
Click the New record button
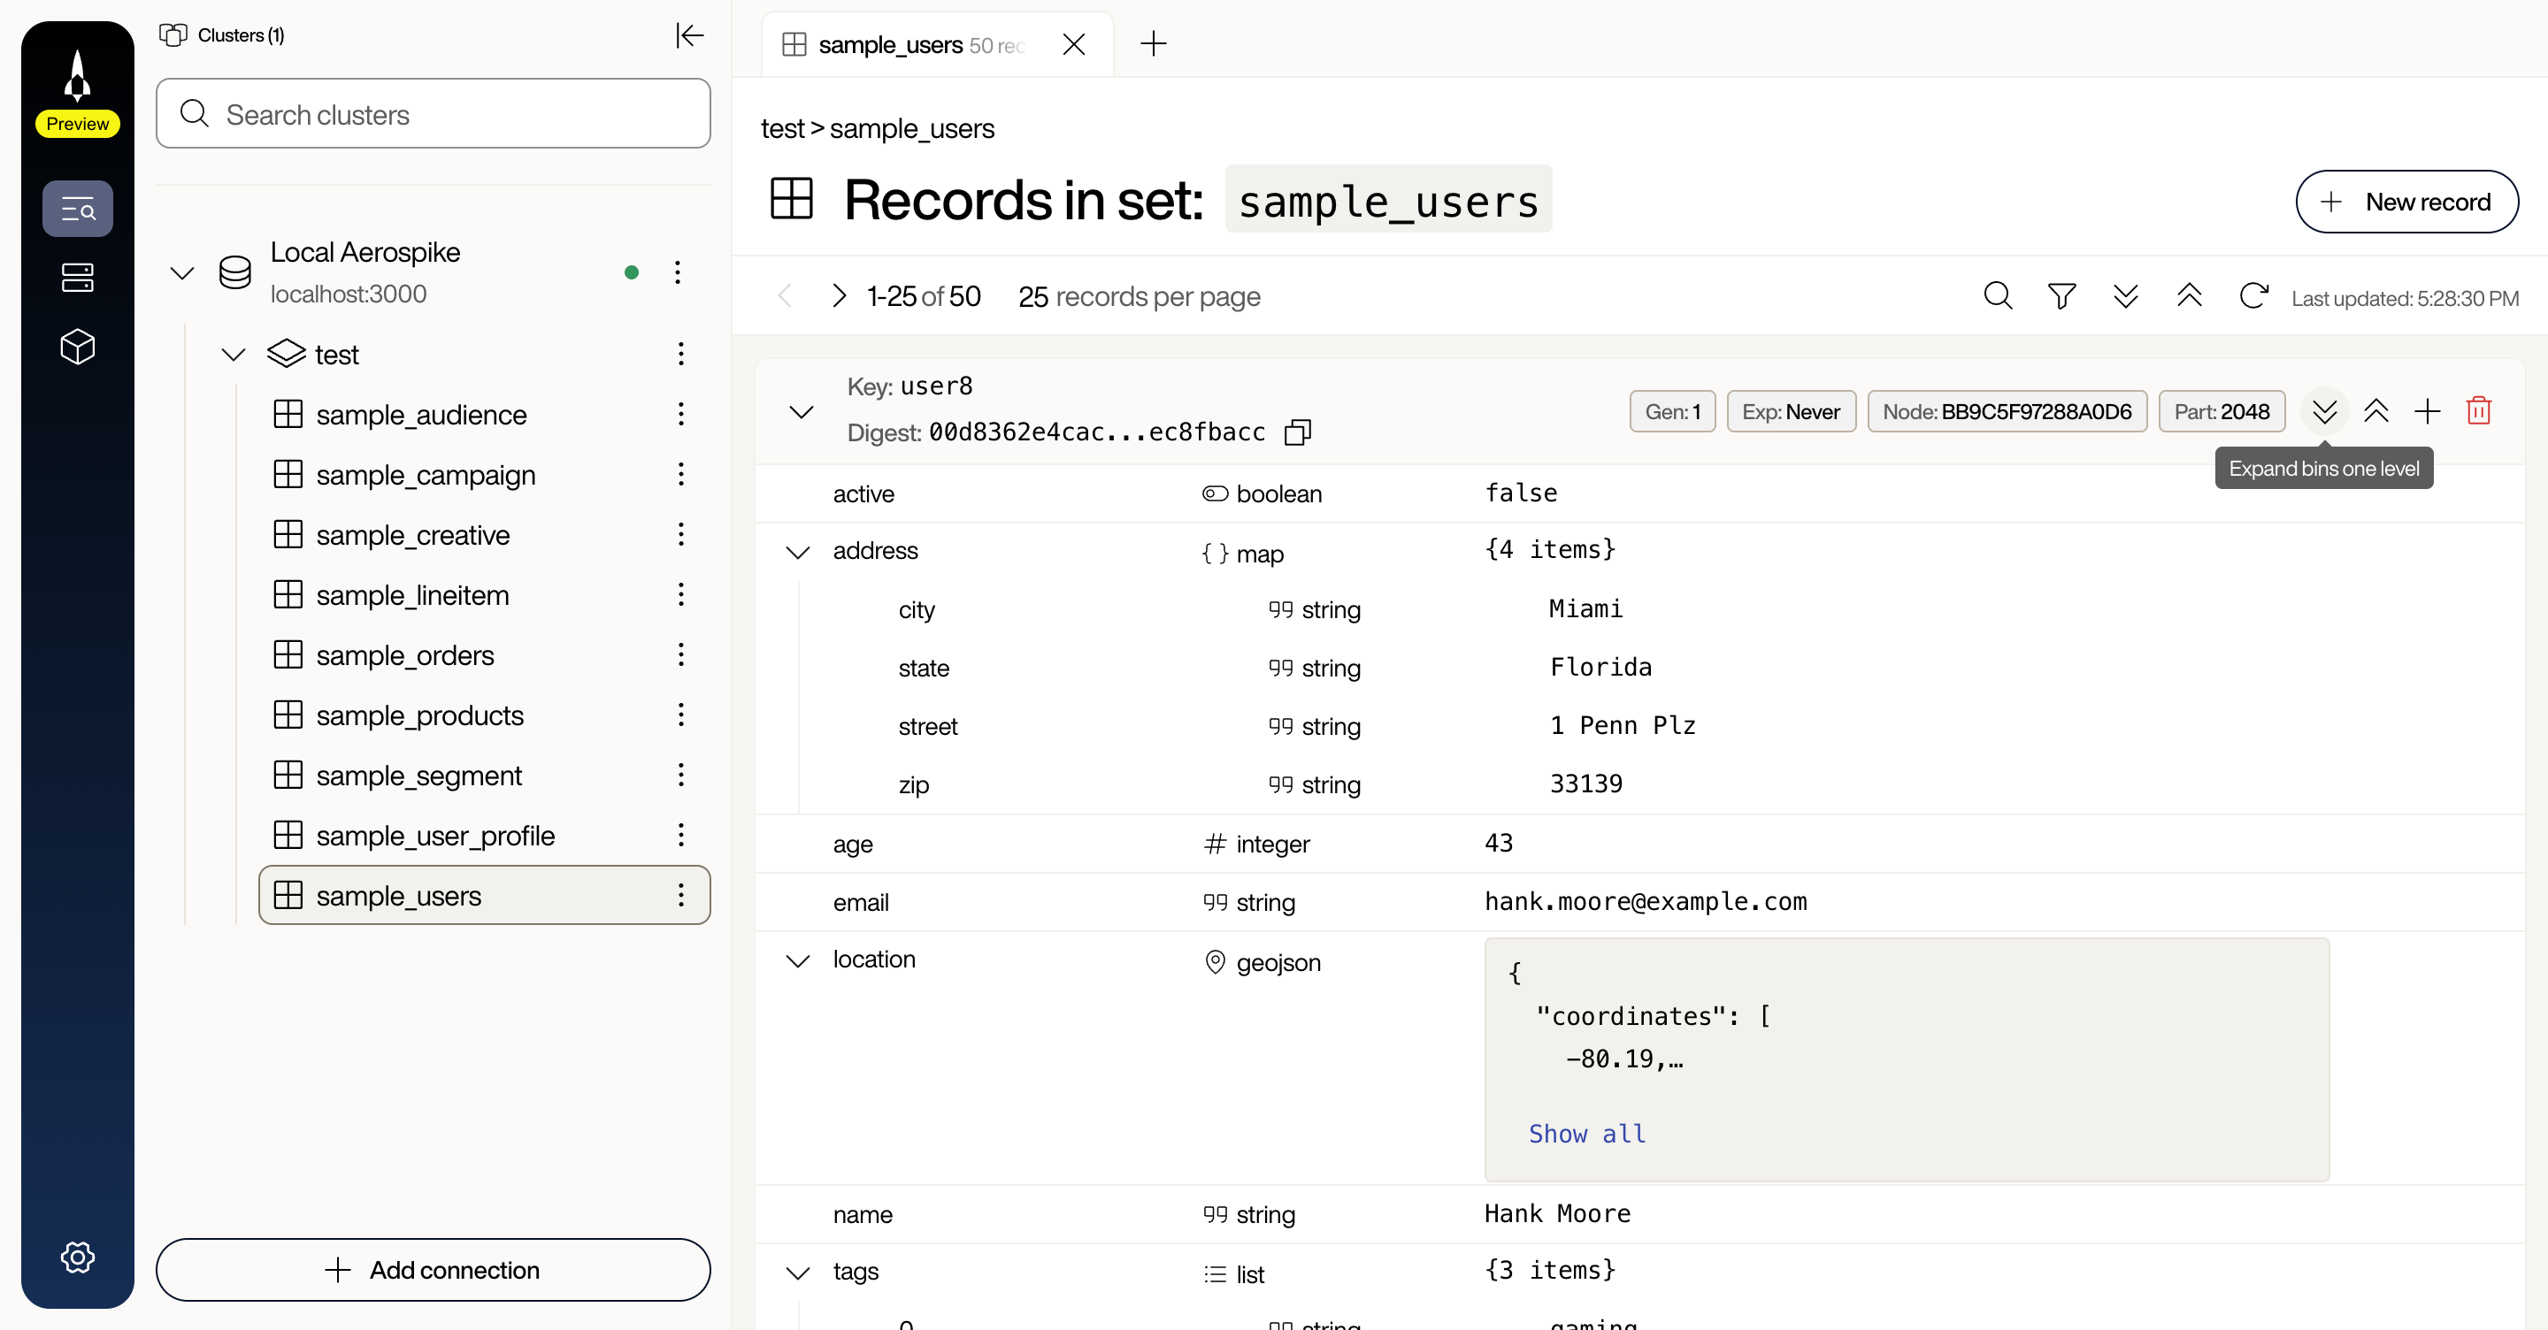pos(2407,202)
